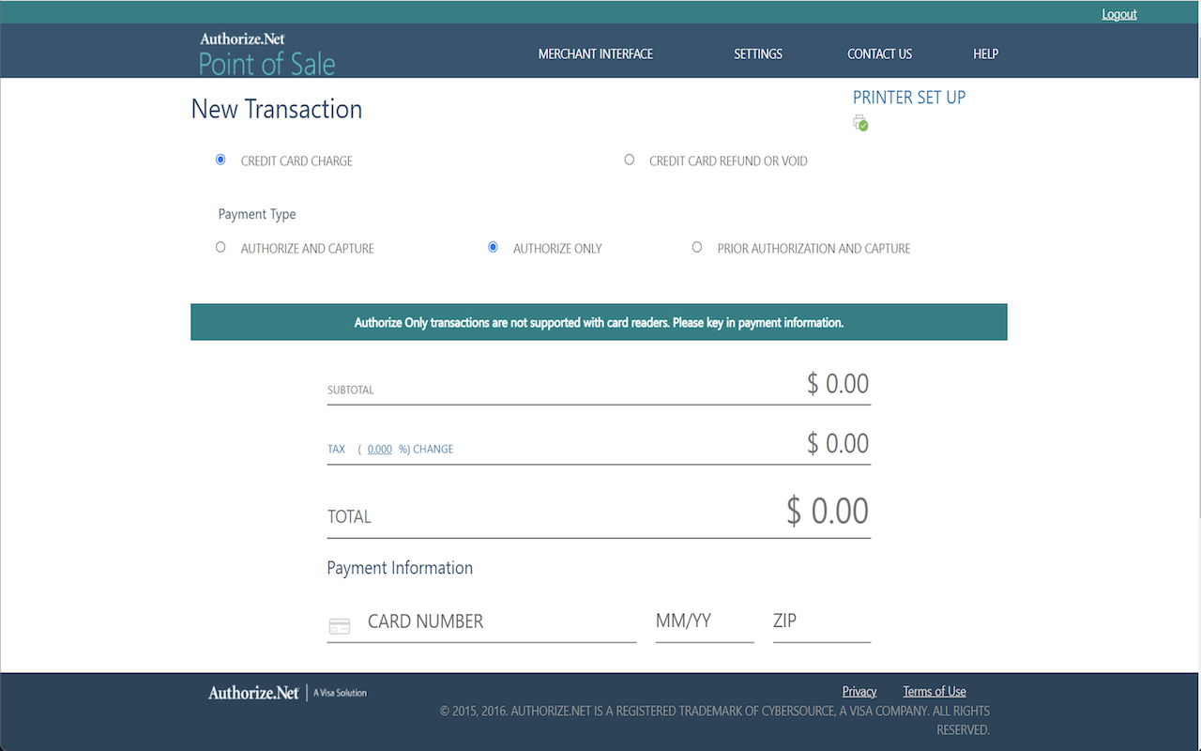Open the Privacy page
Image resolution: width=1201 pixels, height=751 pixels.
[x=859, y=691]
